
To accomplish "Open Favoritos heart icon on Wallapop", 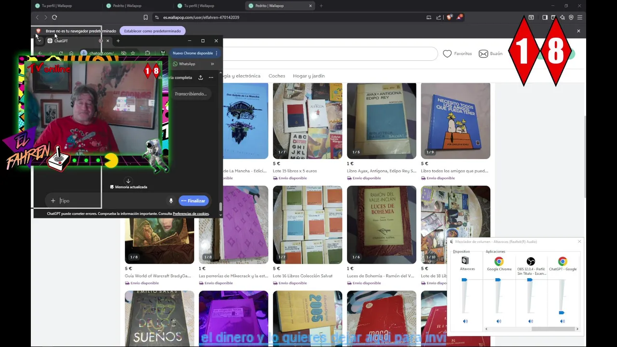I will click(x=447, y=53).
